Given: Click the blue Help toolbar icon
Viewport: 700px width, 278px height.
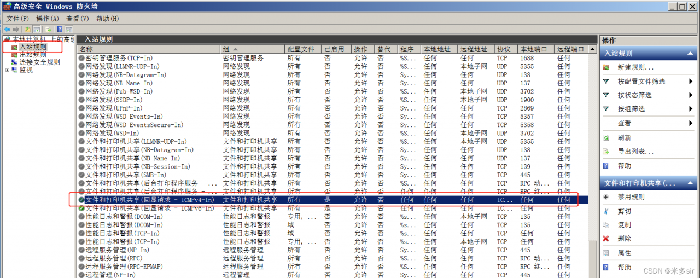Looking at the screenshot, I should (x=60, y=29).
